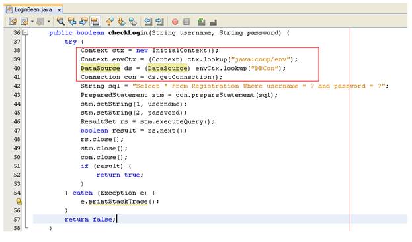
Task: Start Macro Recording red circle
Action: pos(175,22)
